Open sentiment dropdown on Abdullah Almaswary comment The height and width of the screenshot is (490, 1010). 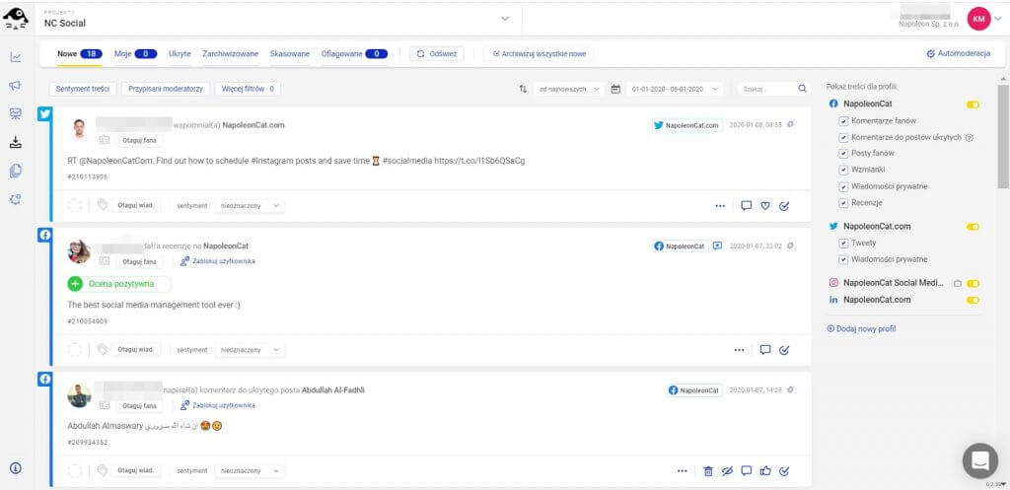(250, 470)
